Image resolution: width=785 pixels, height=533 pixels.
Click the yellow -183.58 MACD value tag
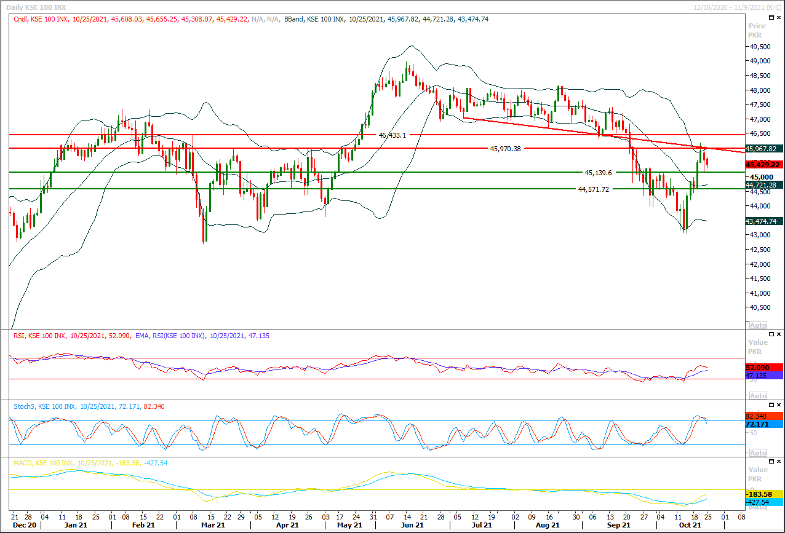click(x=763, y=494)
